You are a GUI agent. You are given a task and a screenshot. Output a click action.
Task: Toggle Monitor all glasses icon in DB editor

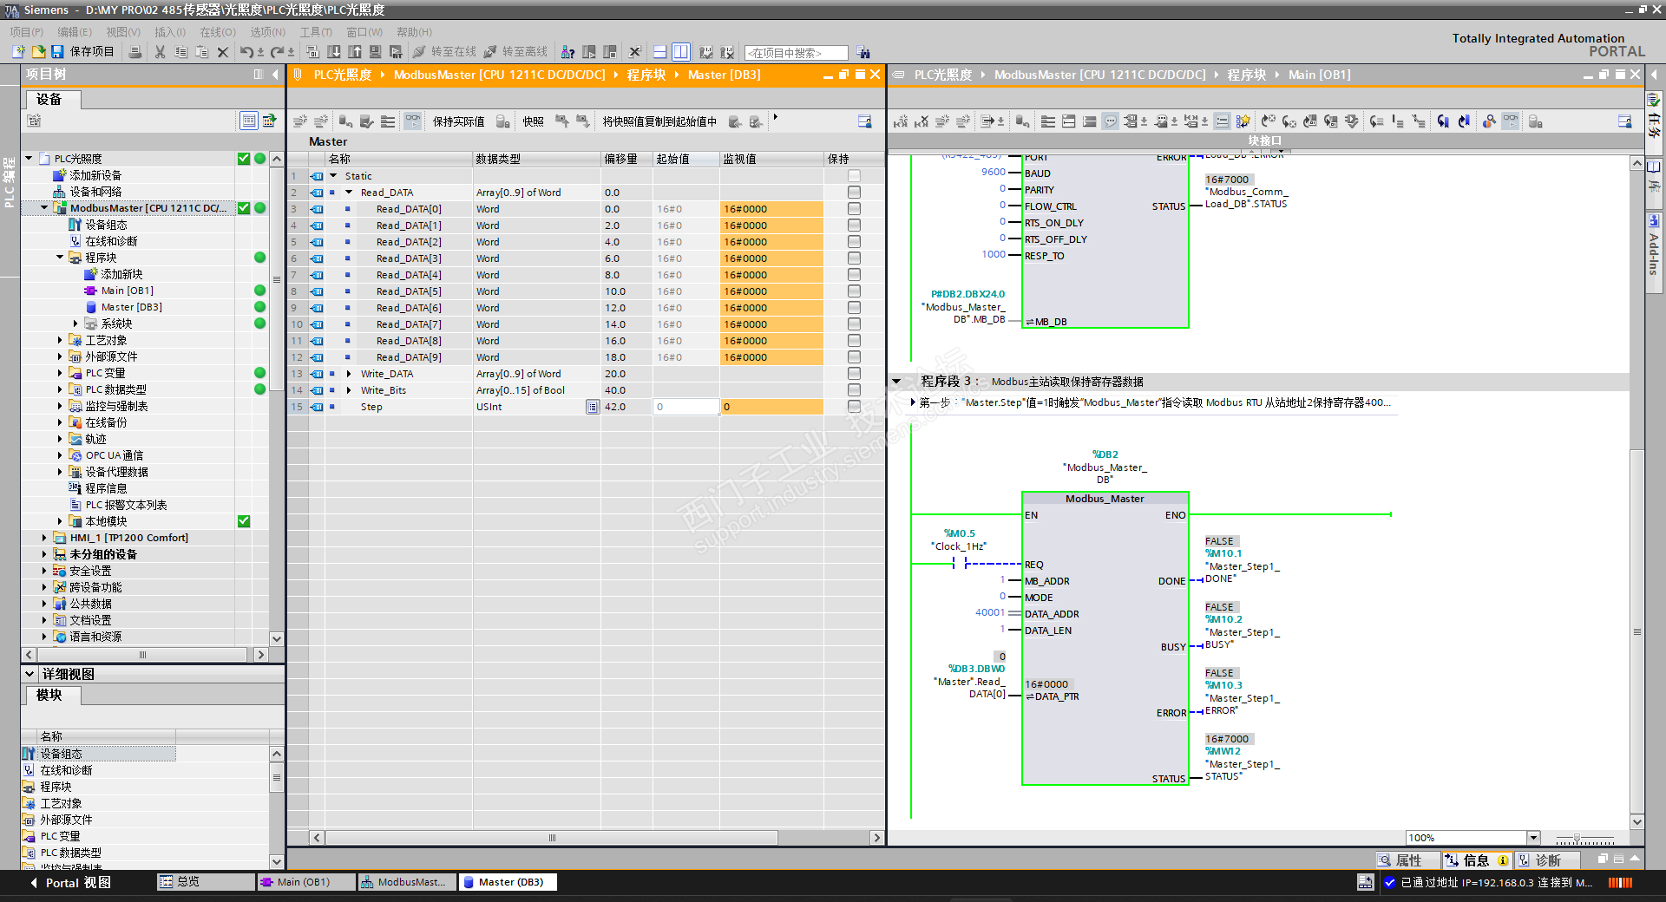(412, 121)
